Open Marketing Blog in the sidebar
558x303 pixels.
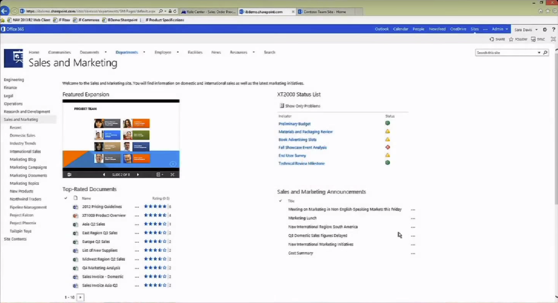[23, 159]
